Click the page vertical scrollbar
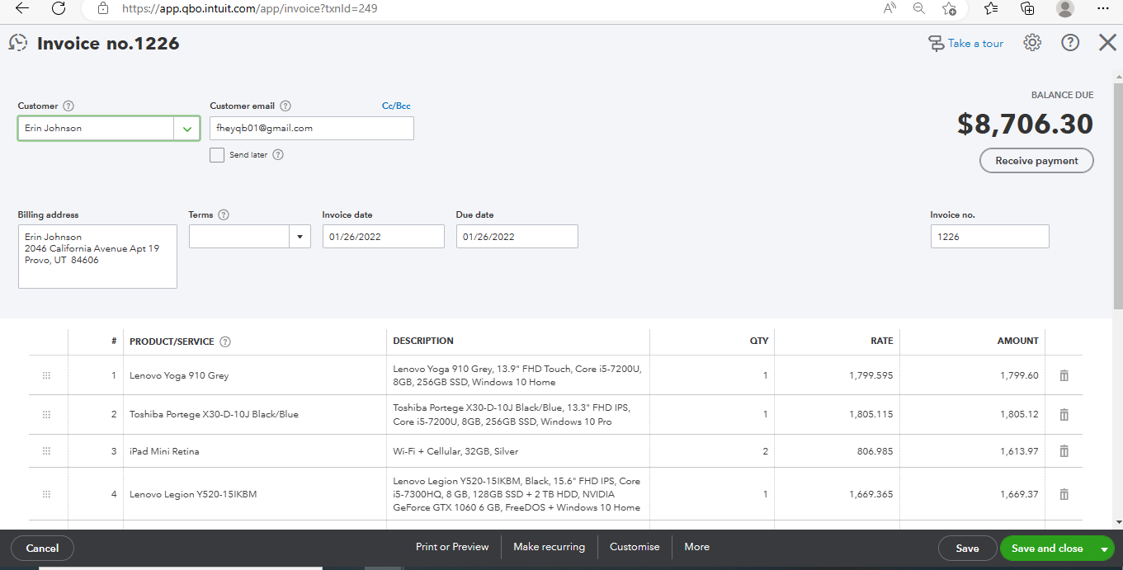This screenshot has height=570, width=1123. tap(1118, 197)
